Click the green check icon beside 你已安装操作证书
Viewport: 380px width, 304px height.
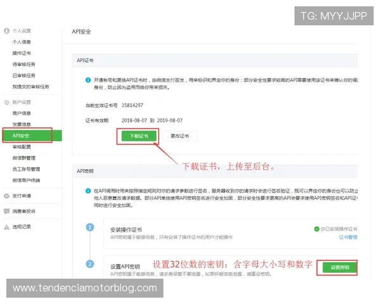pyautogui.click(x=317, y=229)
